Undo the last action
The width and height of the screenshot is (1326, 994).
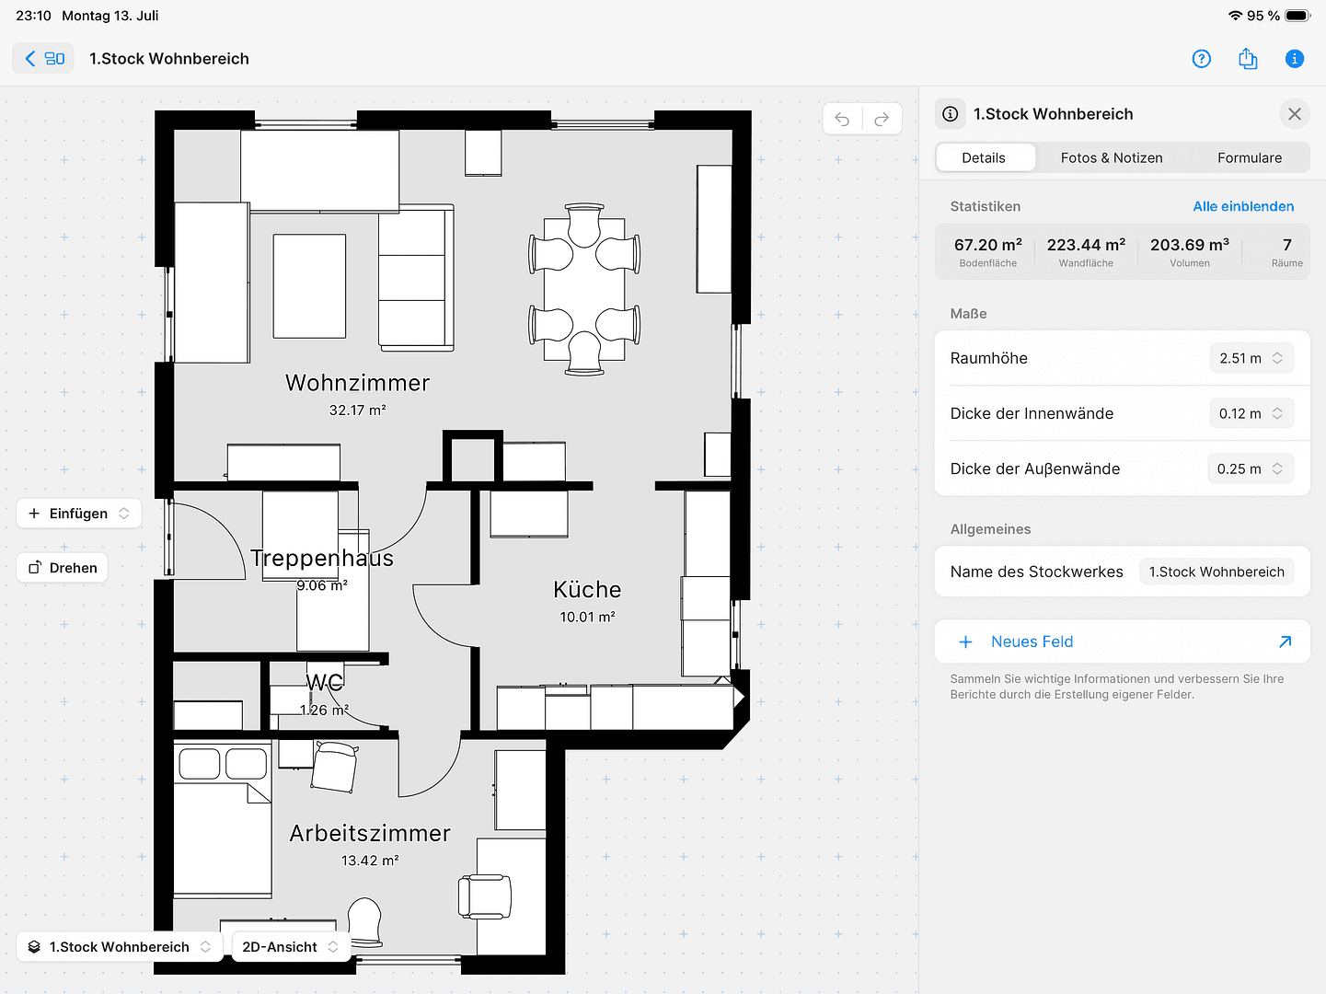tap(842, 119)
